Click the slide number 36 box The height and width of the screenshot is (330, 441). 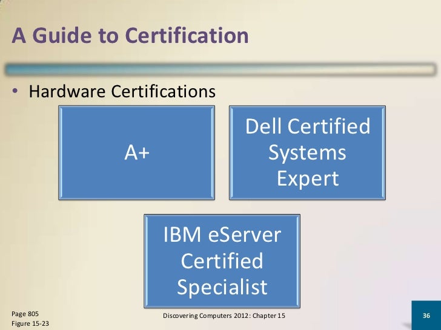click(x=426, y=315)
